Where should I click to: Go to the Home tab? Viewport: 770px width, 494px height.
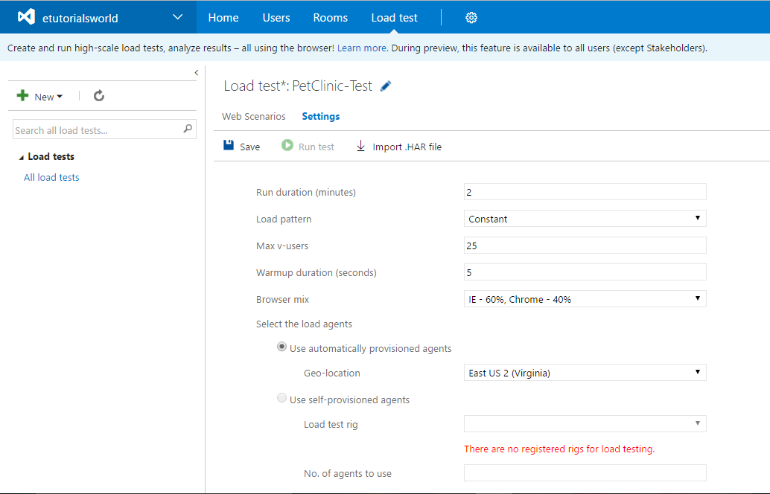223,18
